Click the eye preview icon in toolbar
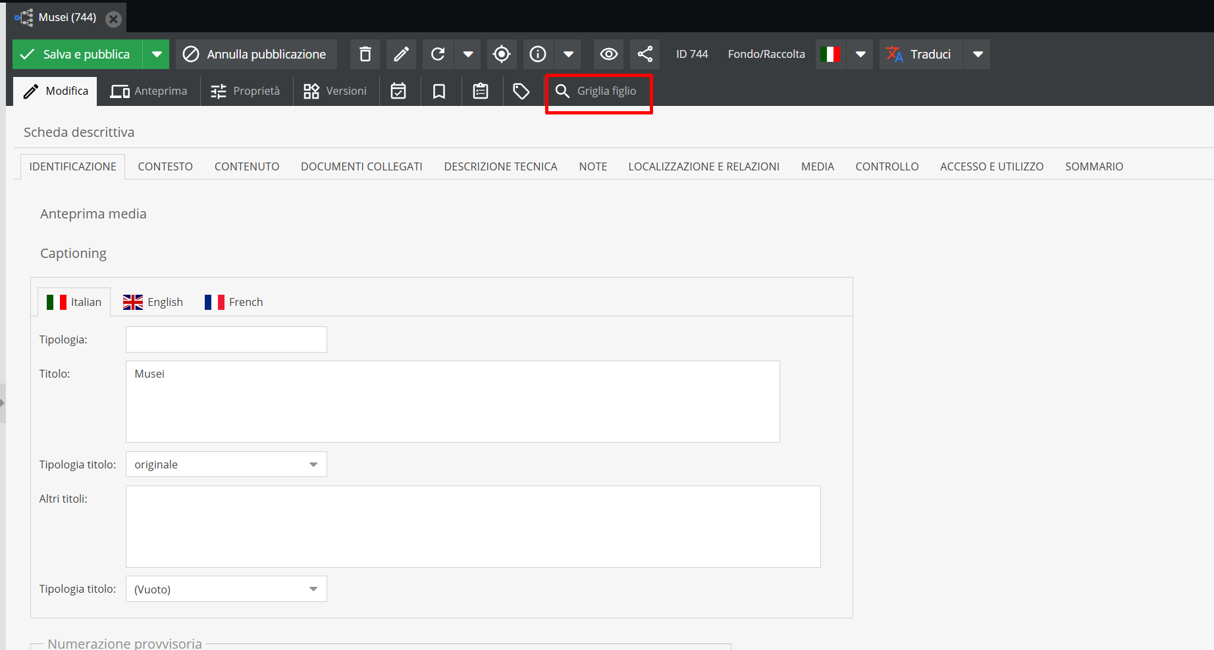This screenshot has width=1214, height=650. (609, 54)
